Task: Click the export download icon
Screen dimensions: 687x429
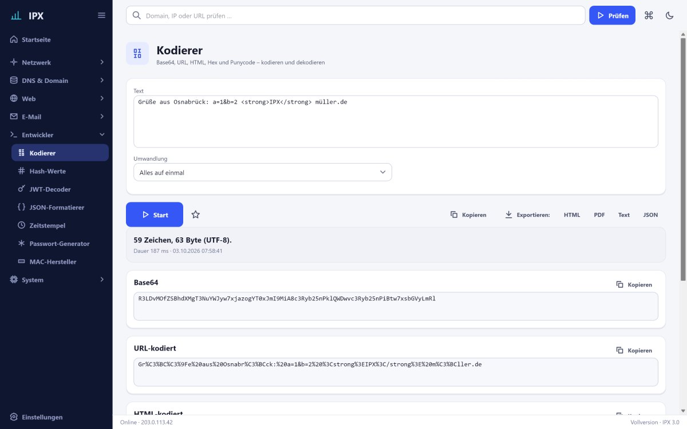Action: [508, 214]
